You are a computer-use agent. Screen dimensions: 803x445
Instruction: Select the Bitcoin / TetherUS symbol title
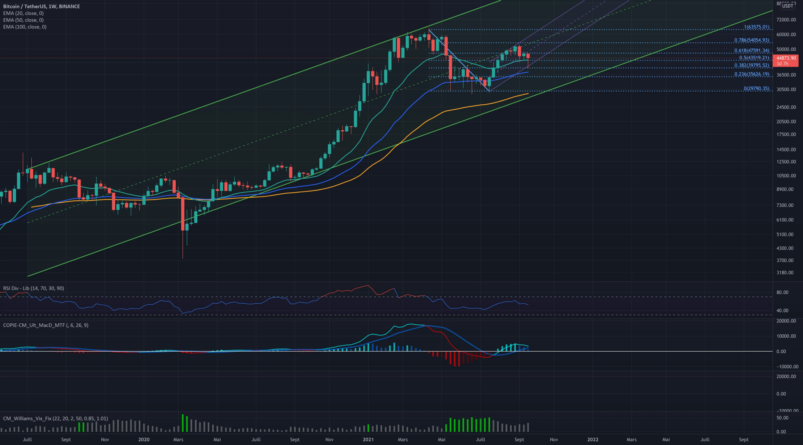point(41,6)
